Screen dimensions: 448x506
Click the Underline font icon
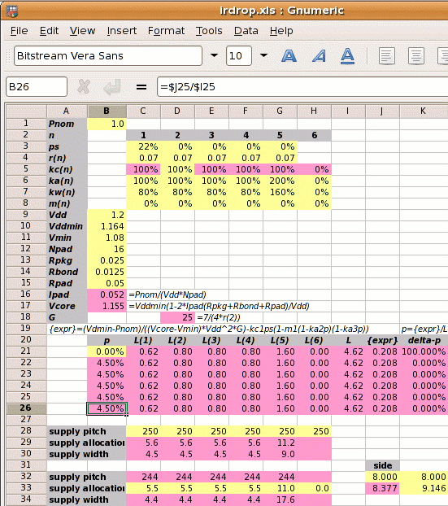(x=347, y=56)
